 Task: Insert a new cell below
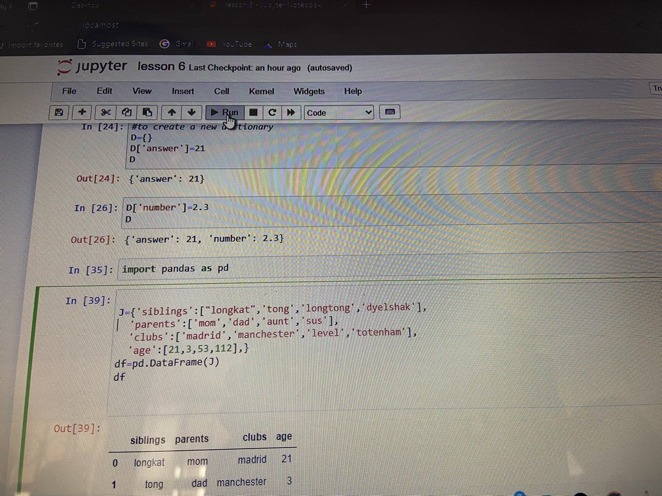(x=82, y=112)
